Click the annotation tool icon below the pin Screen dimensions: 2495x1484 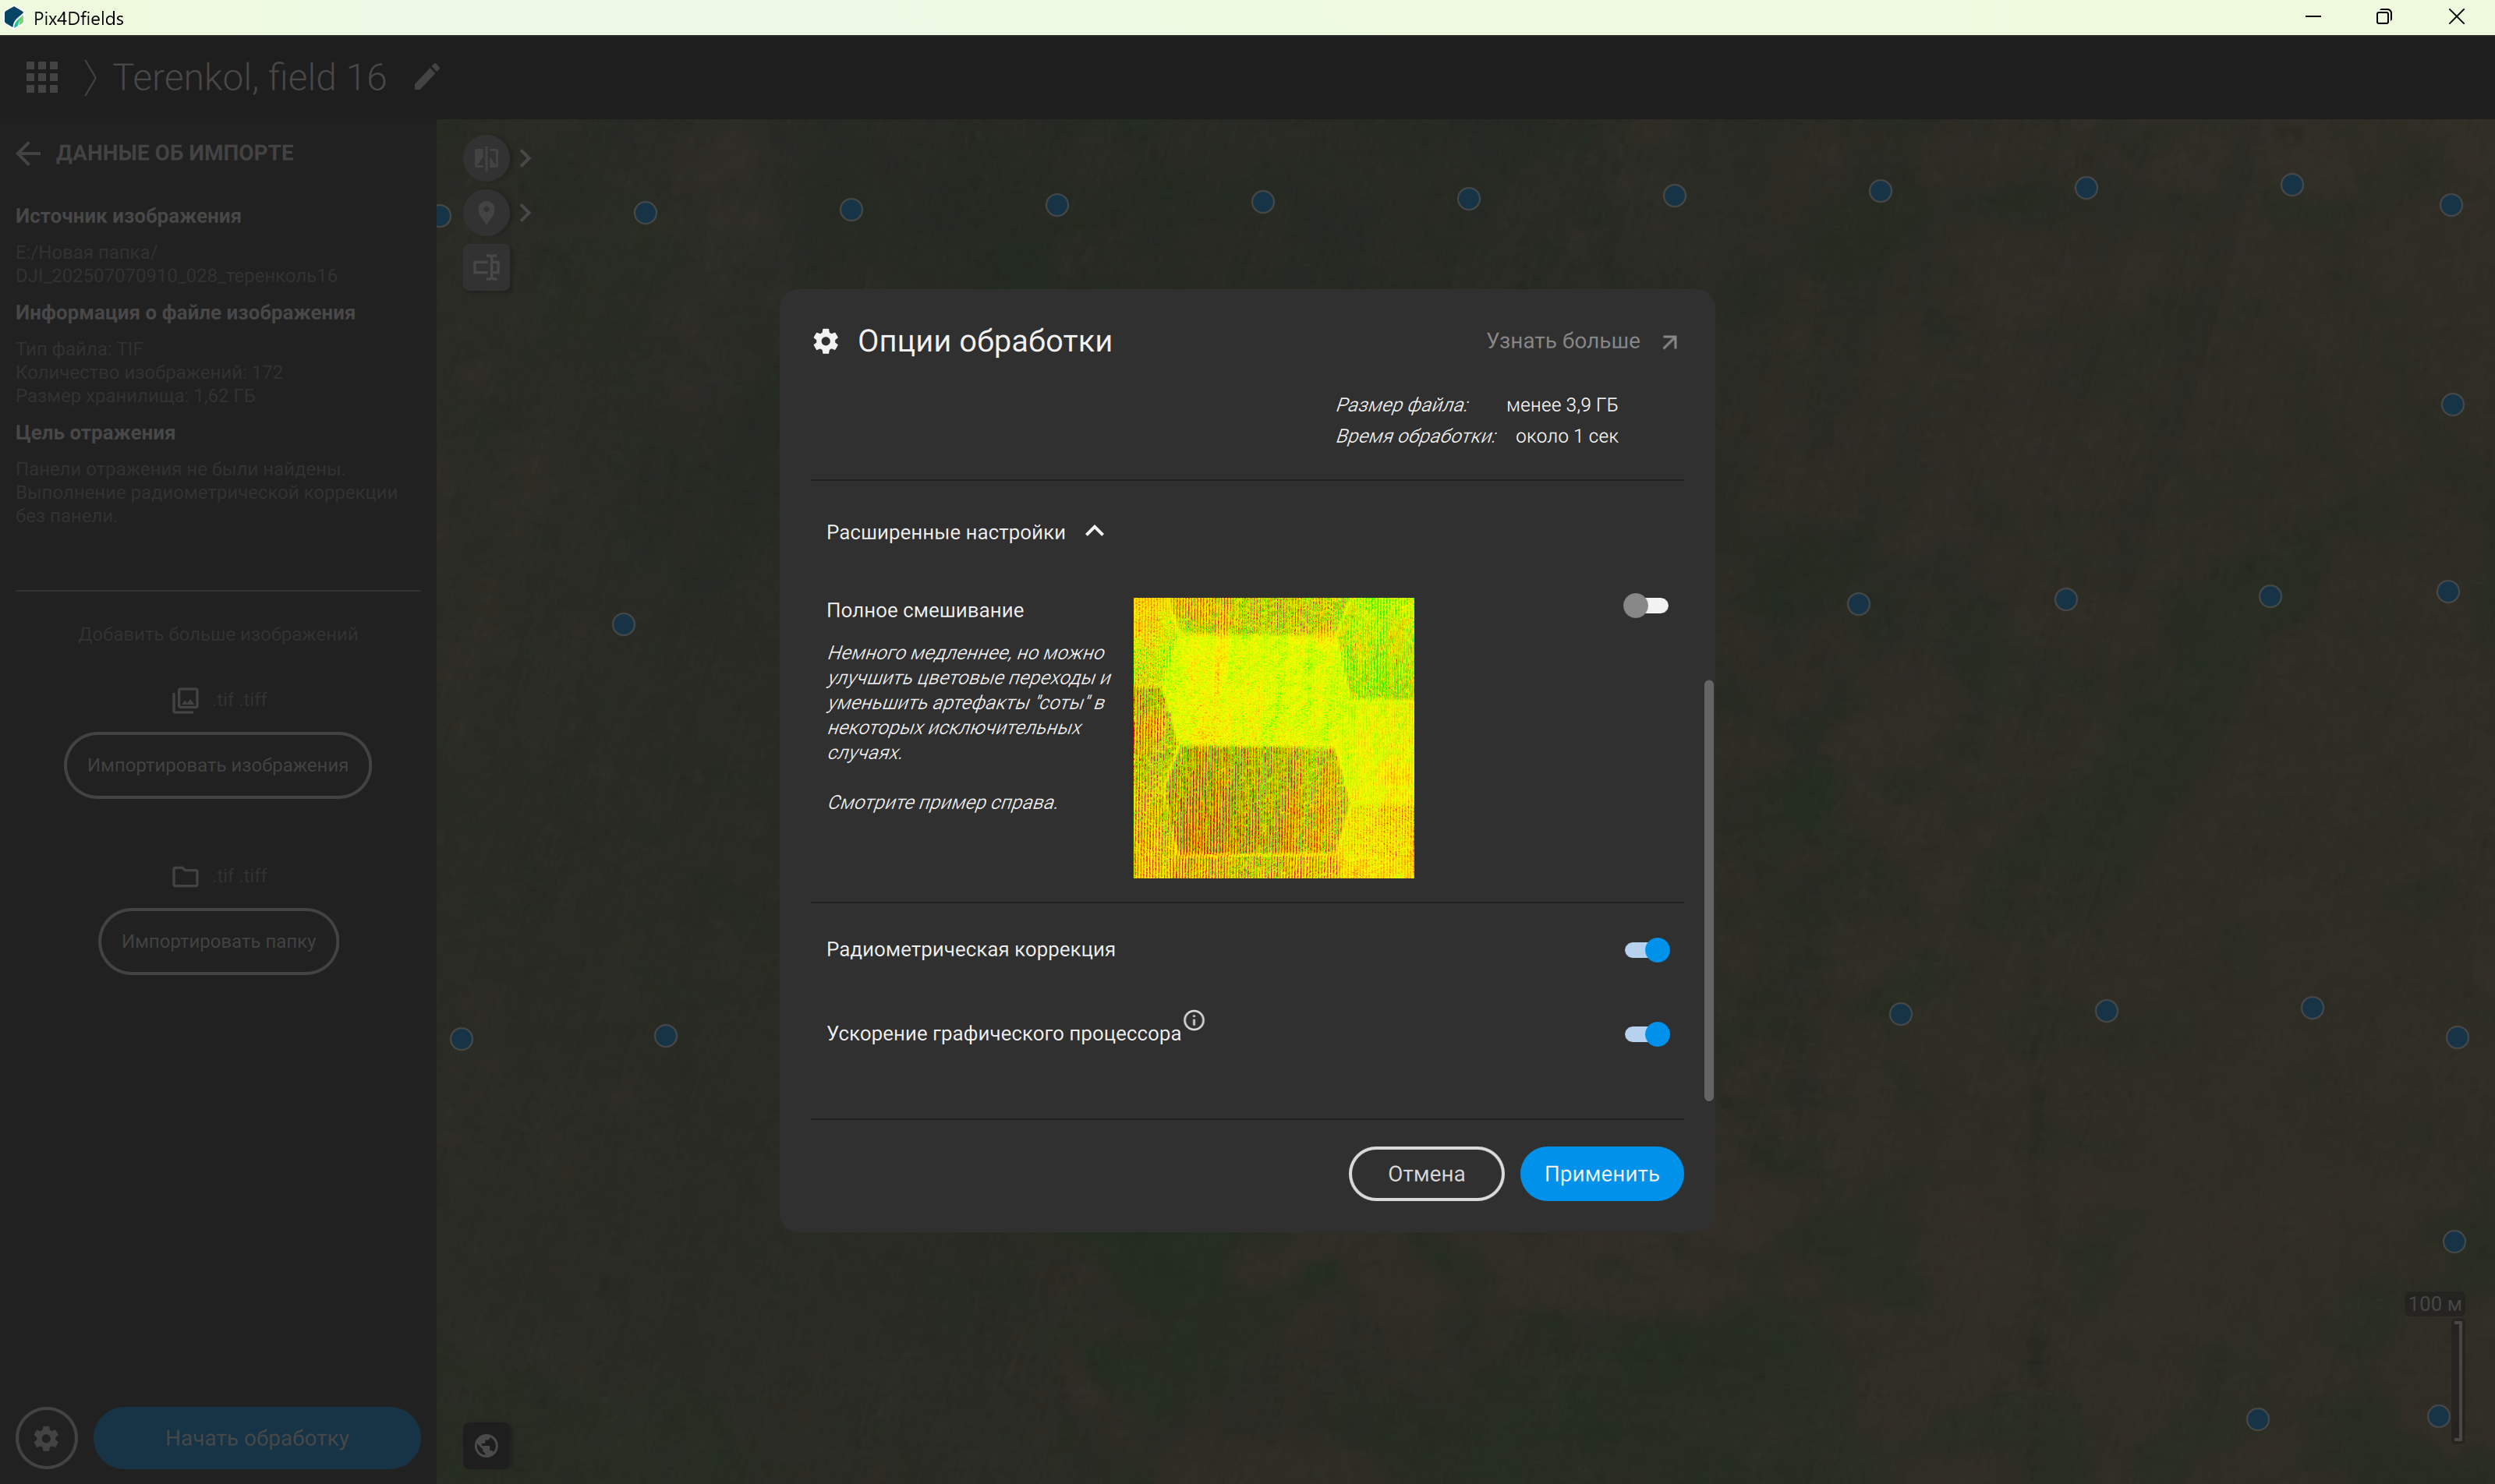(x=487, y=267)
